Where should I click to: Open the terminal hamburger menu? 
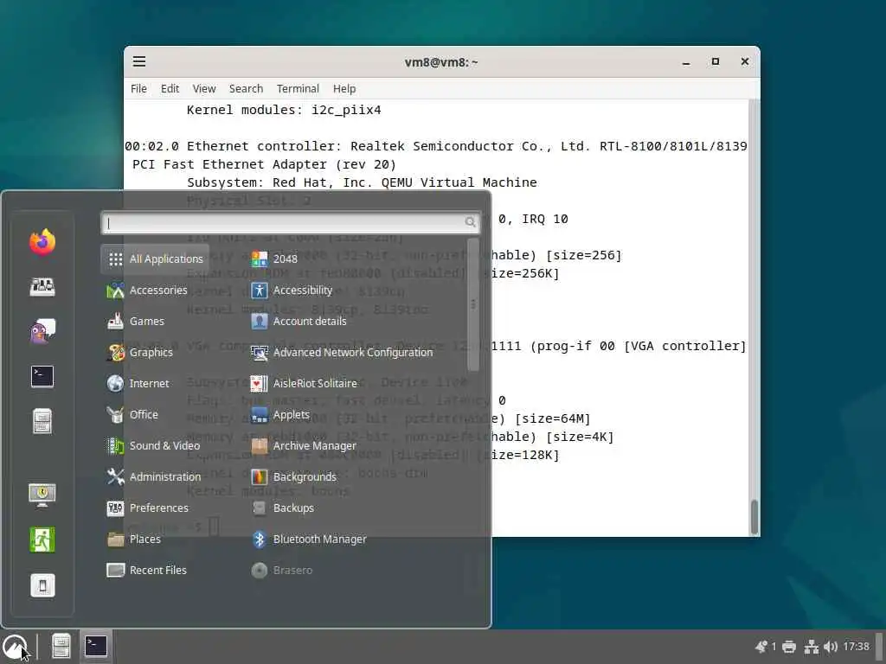coord(139,61)
